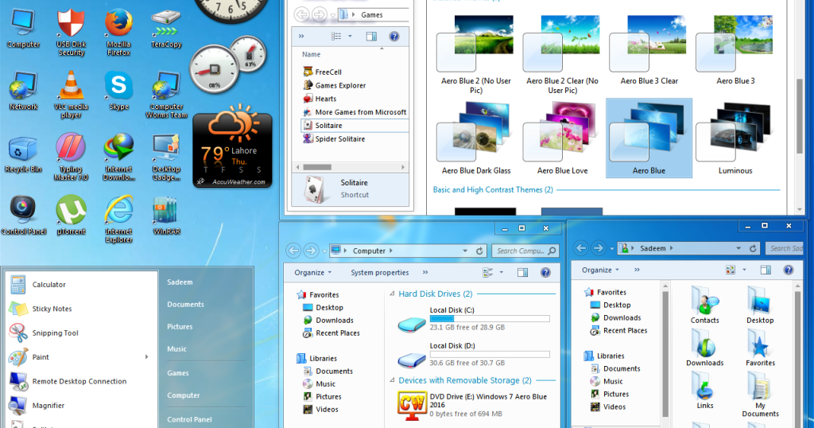The width and height of the screenshot is (814, 428).
Task: Select Videos under Libraries in Sadeem window
Action: [614, 407]
